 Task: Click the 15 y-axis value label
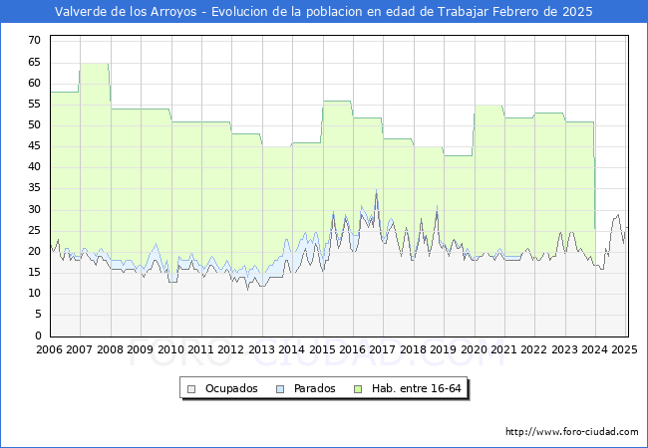click(x=34, y=272)
